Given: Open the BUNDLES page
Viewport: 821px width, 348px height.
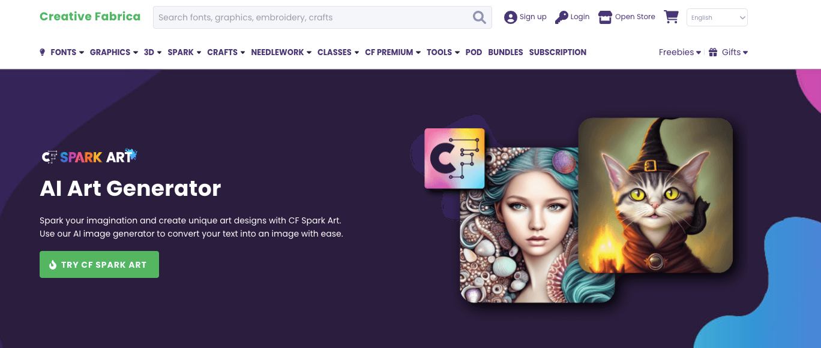Looking at the screenshot, I should coord(505,52).
